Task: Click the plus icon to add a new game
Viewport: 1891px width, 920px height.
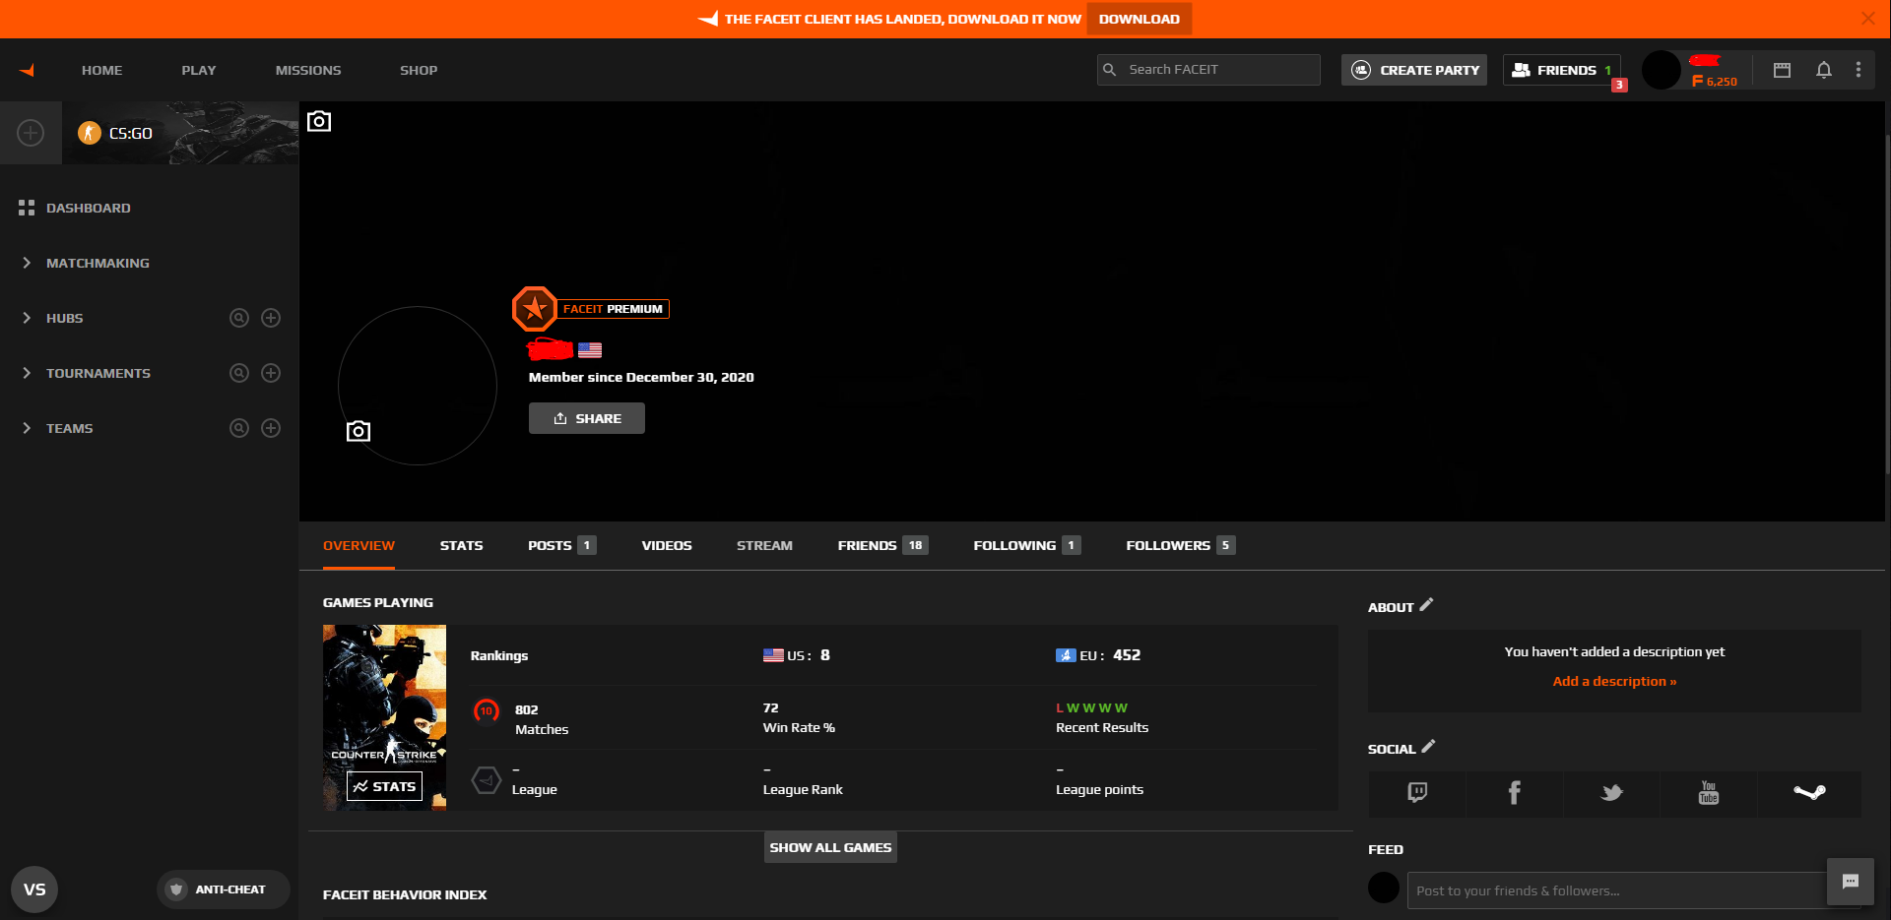Action: (x=30, y=133)
